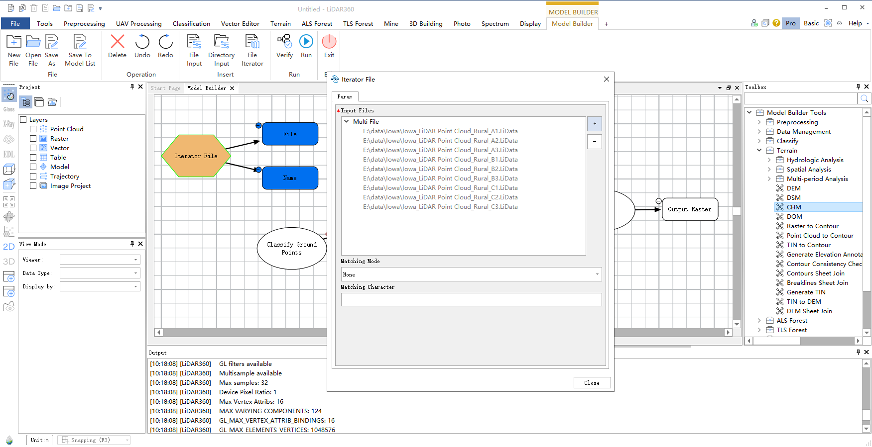Open the File menu

click(x=15, y=23)
